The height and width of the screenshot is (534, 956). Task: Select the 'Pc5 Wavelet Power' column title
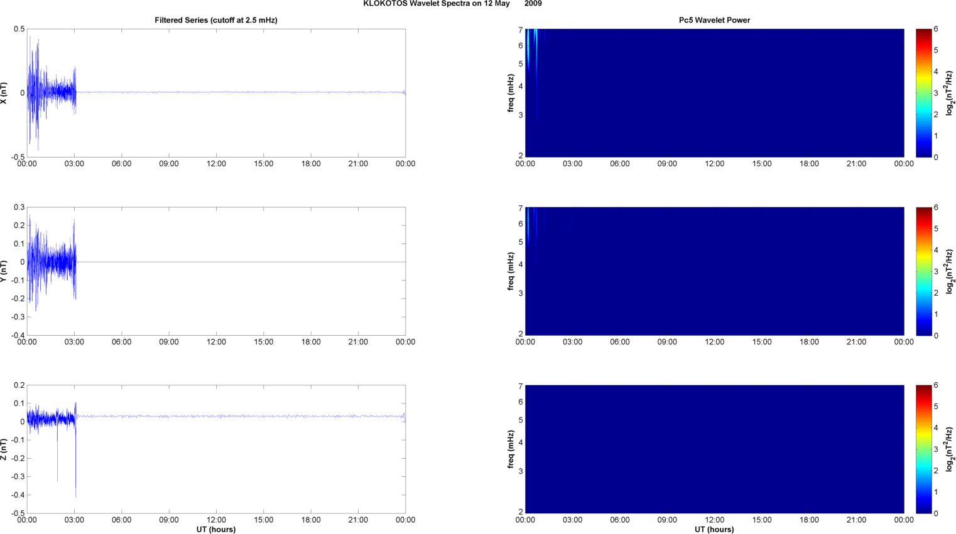click(x=714, y=20)
